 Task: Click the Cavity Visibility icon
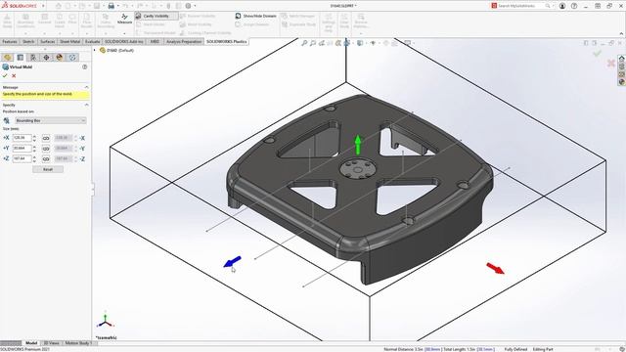[x=139, y=16]
